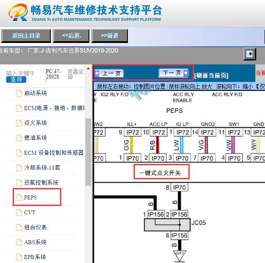Screen dimensions: 265x263
Task: Click the IG2 RLY F/D label
Action: pos(114,94)
